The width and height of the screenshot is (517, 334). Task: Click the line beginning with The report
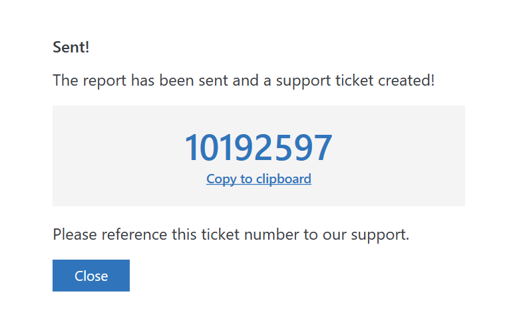[x=244, y=81]
